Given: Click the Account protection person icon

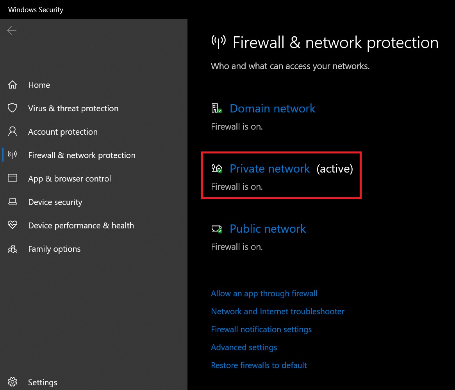Looking at the screenshot, I should 12,132.
